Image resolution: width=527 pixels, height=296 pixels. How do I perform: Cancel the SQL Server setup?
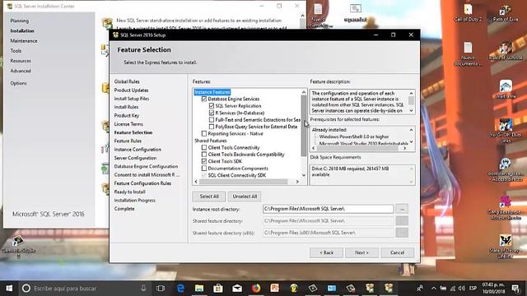tap(397, 252)
